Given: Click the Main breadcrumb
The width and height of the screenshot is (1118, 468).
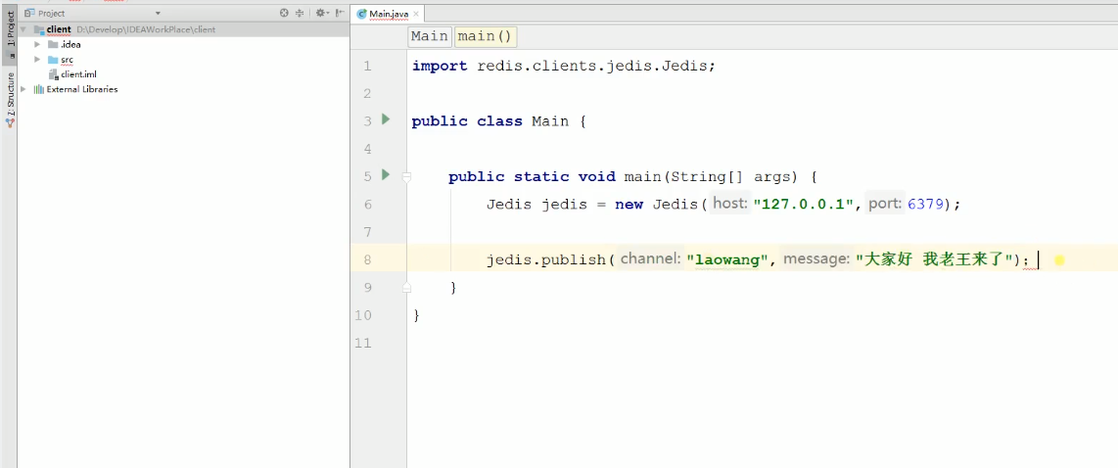Looking at the screenshot, I should pos(429,36).
